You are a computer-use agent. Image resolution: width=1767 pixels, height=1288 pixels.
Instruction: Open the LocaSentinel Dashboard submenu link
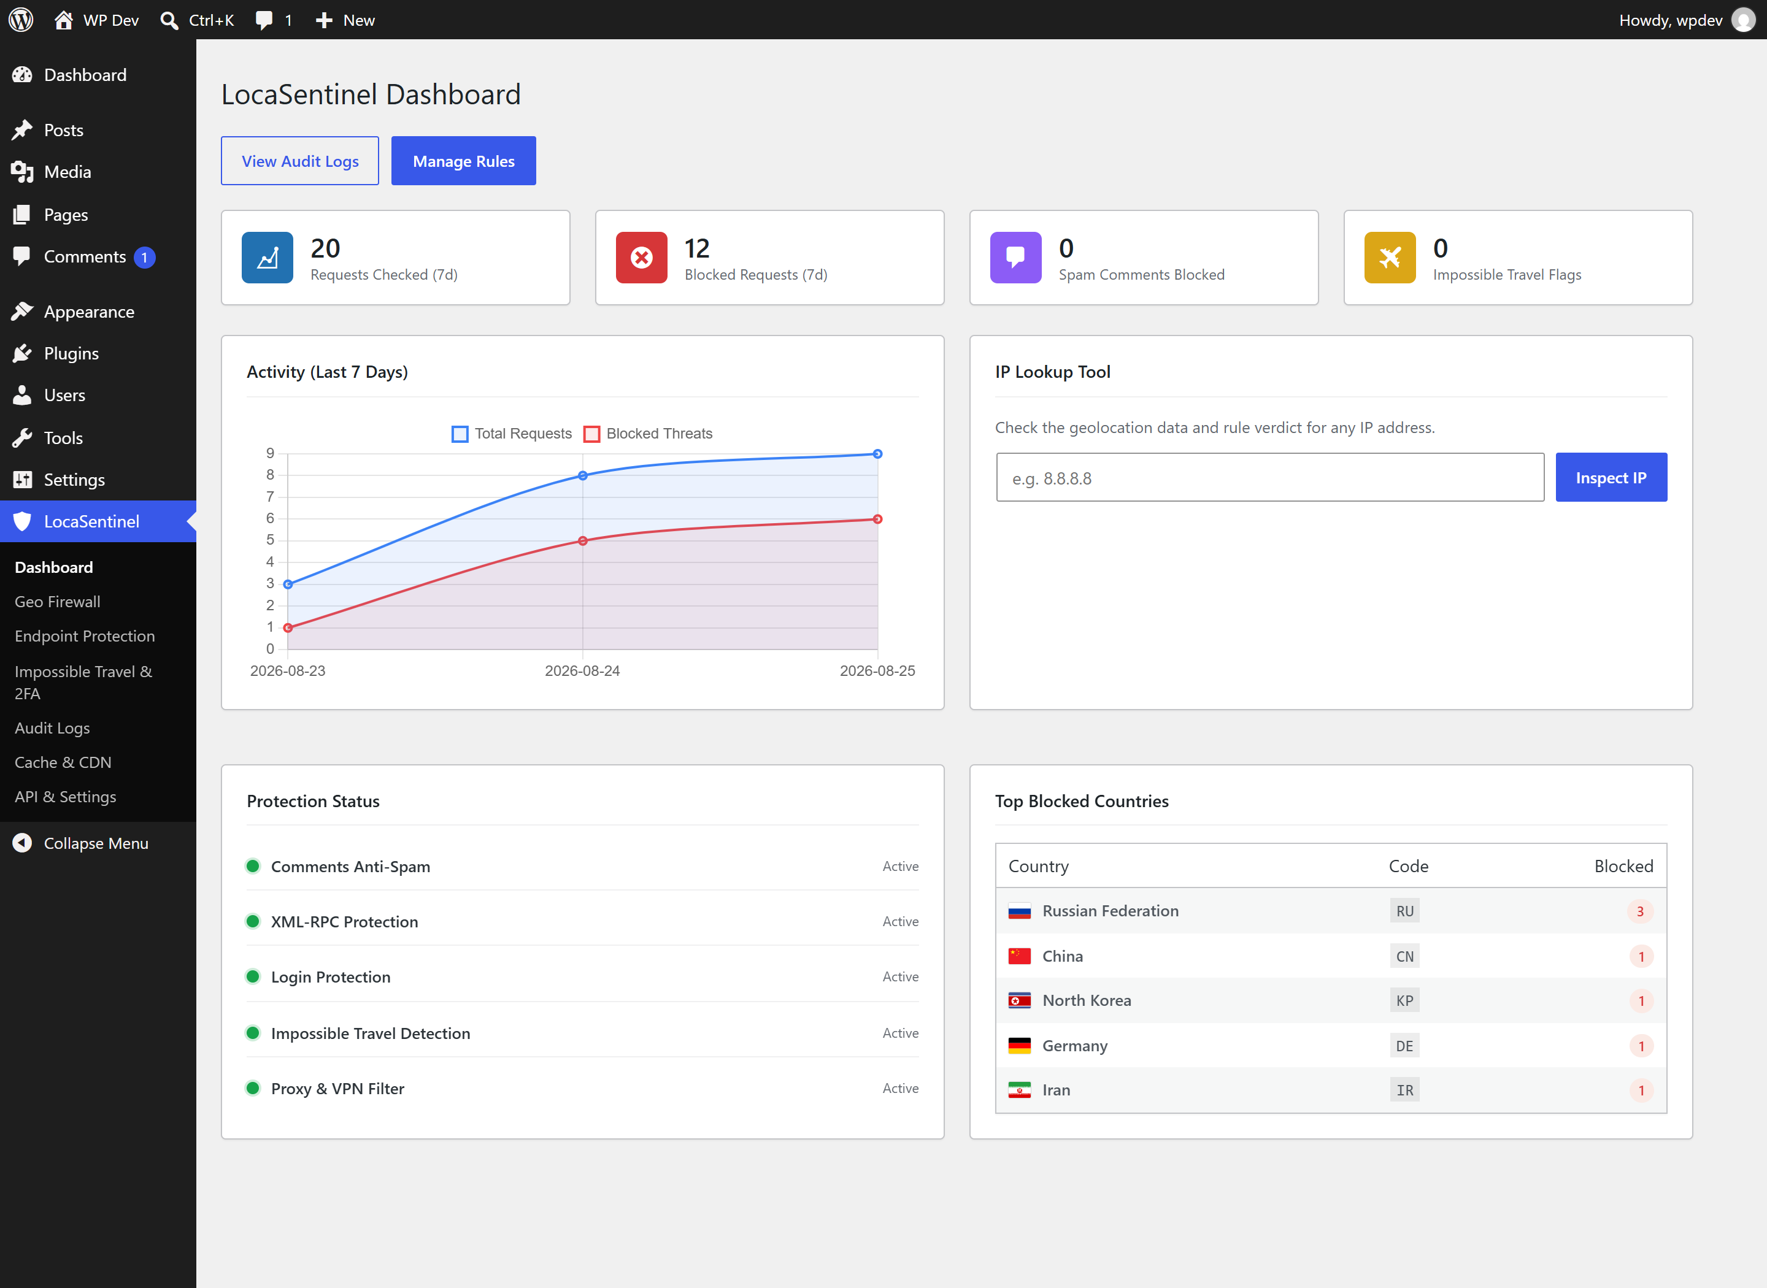click(54, 567)
